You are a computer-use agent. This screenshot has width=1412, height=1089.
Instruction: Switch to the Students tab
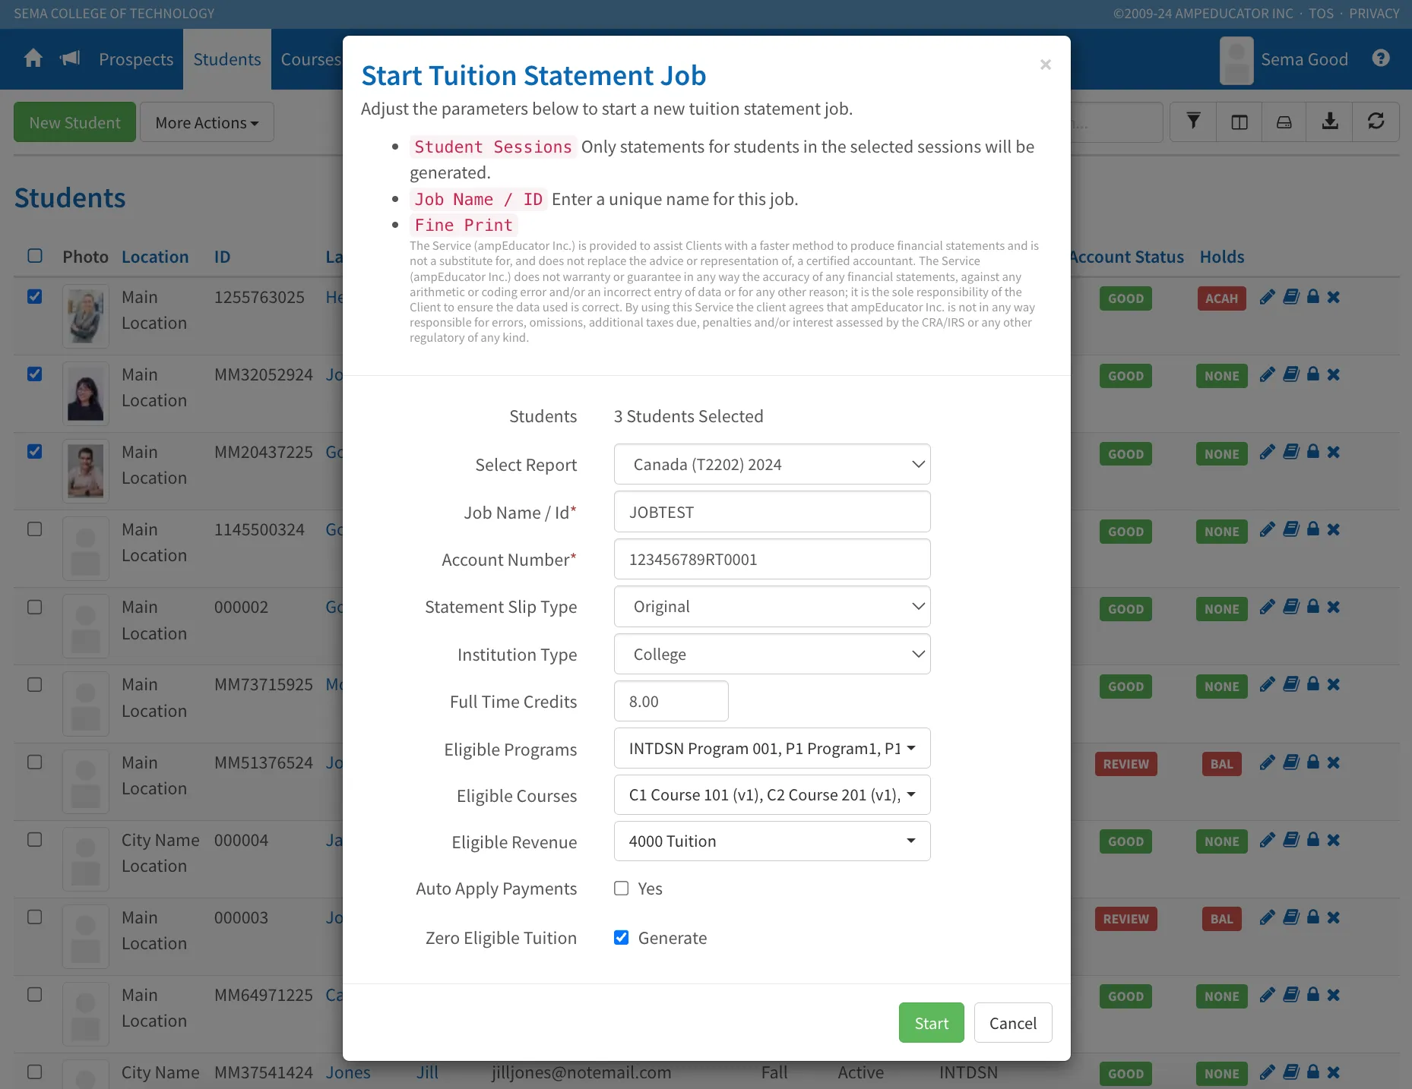(226, 59)
